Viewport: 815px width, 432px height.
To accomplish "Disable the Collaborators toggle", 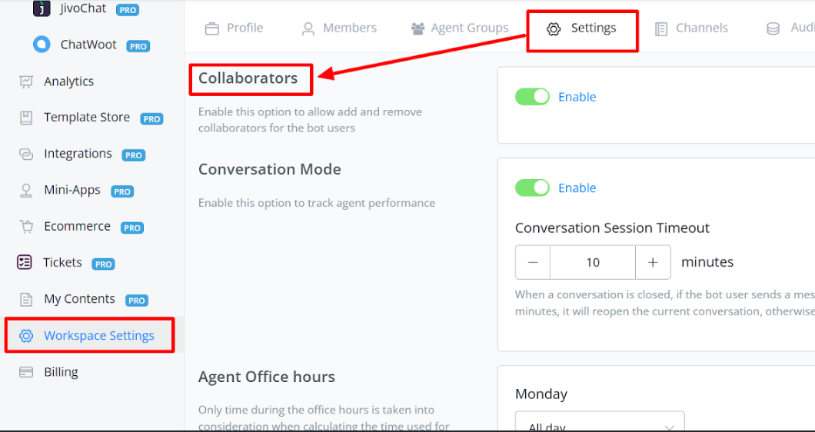I will tap(532, 97).
